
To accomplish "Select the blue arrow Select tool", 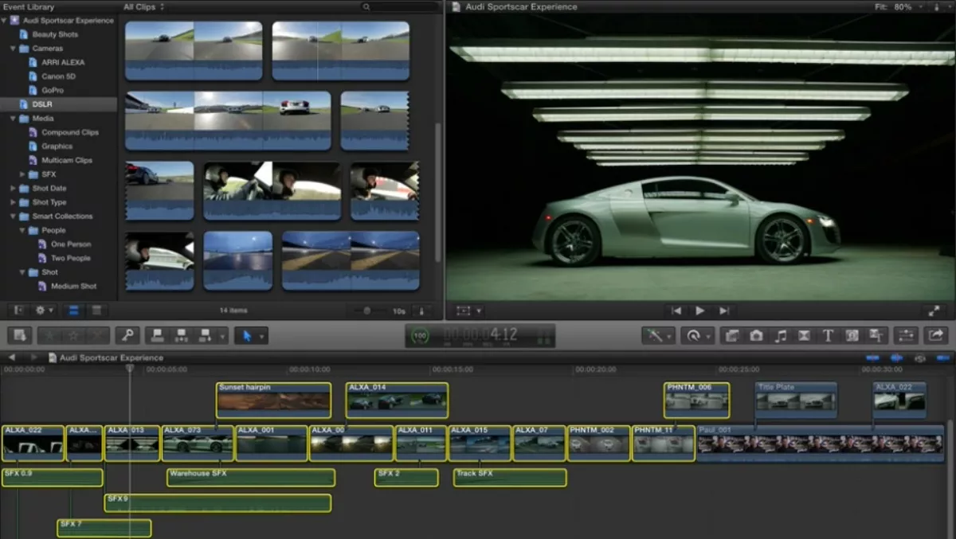I will pos(246,335).
